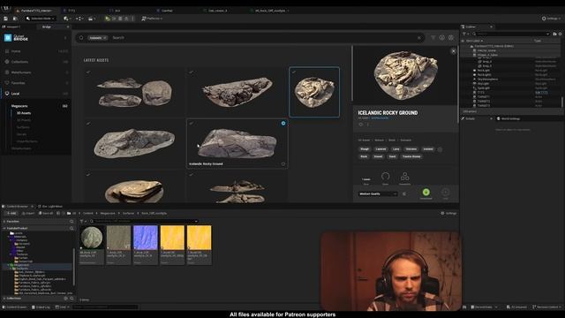Open the Cinematics toolbar dropdown
Screen dimensions: 565x318
pos(92,19)
